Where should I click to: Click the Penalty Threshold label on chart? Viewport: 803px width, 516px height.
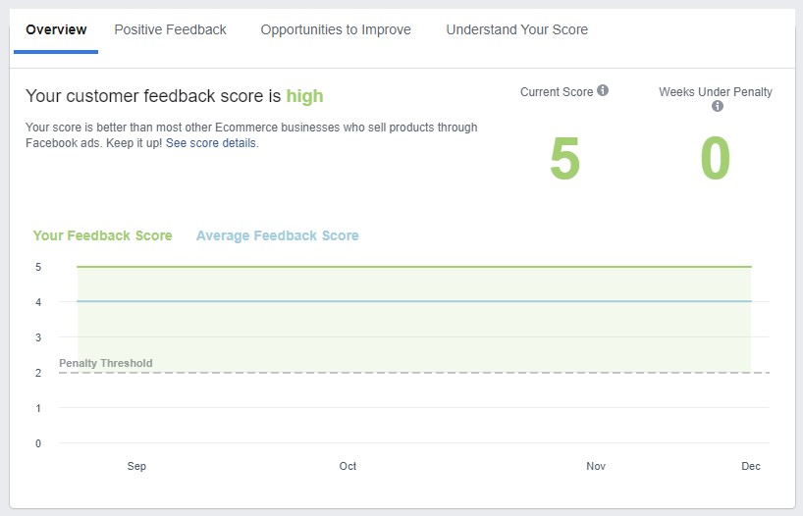[105, 363]
